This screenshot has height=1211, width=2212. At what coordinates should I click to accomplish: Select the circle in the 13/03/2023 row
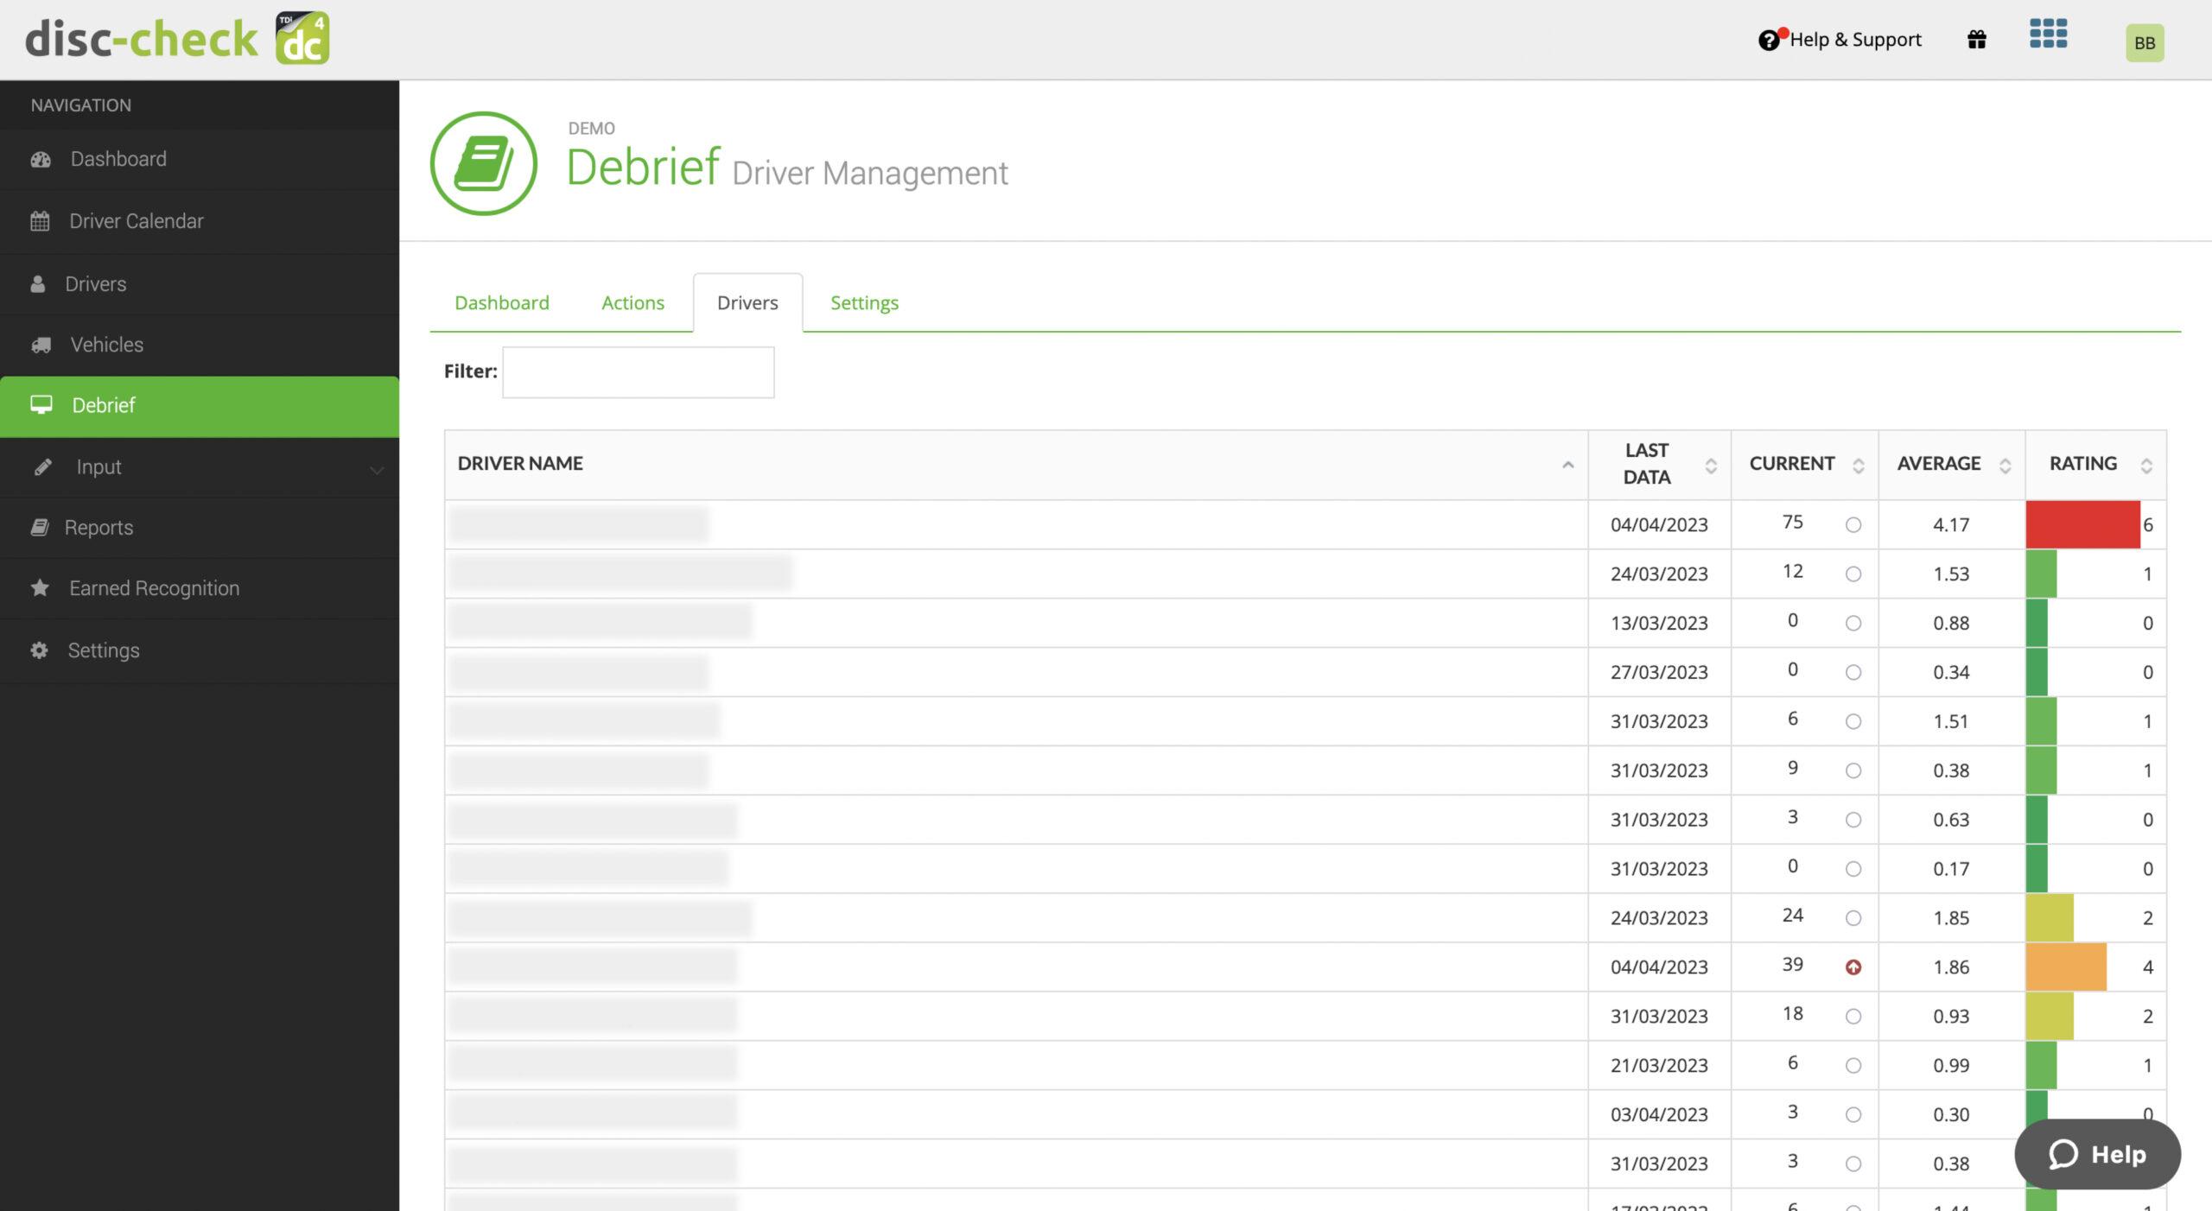1853,624
